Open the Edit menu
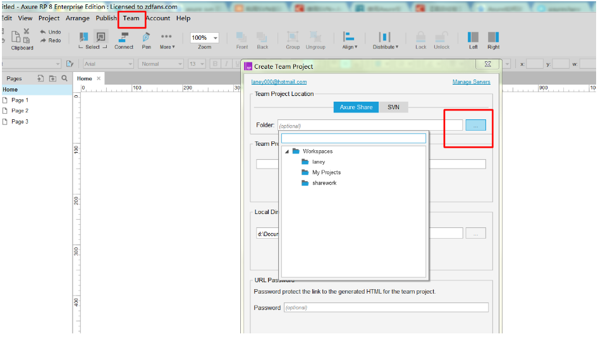Screen dimensions: 598x346 (6, 18)
